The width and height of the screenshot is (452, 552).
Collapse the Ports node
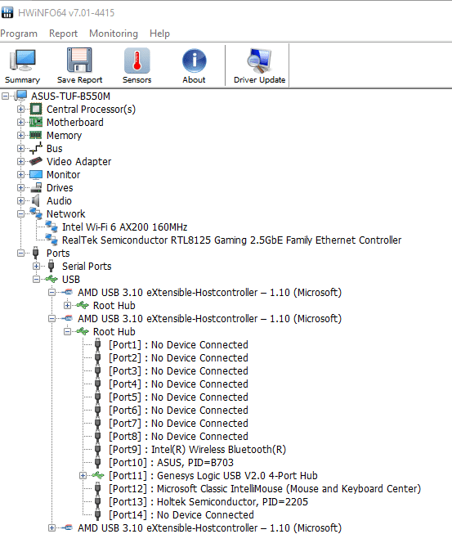point(20,253)
